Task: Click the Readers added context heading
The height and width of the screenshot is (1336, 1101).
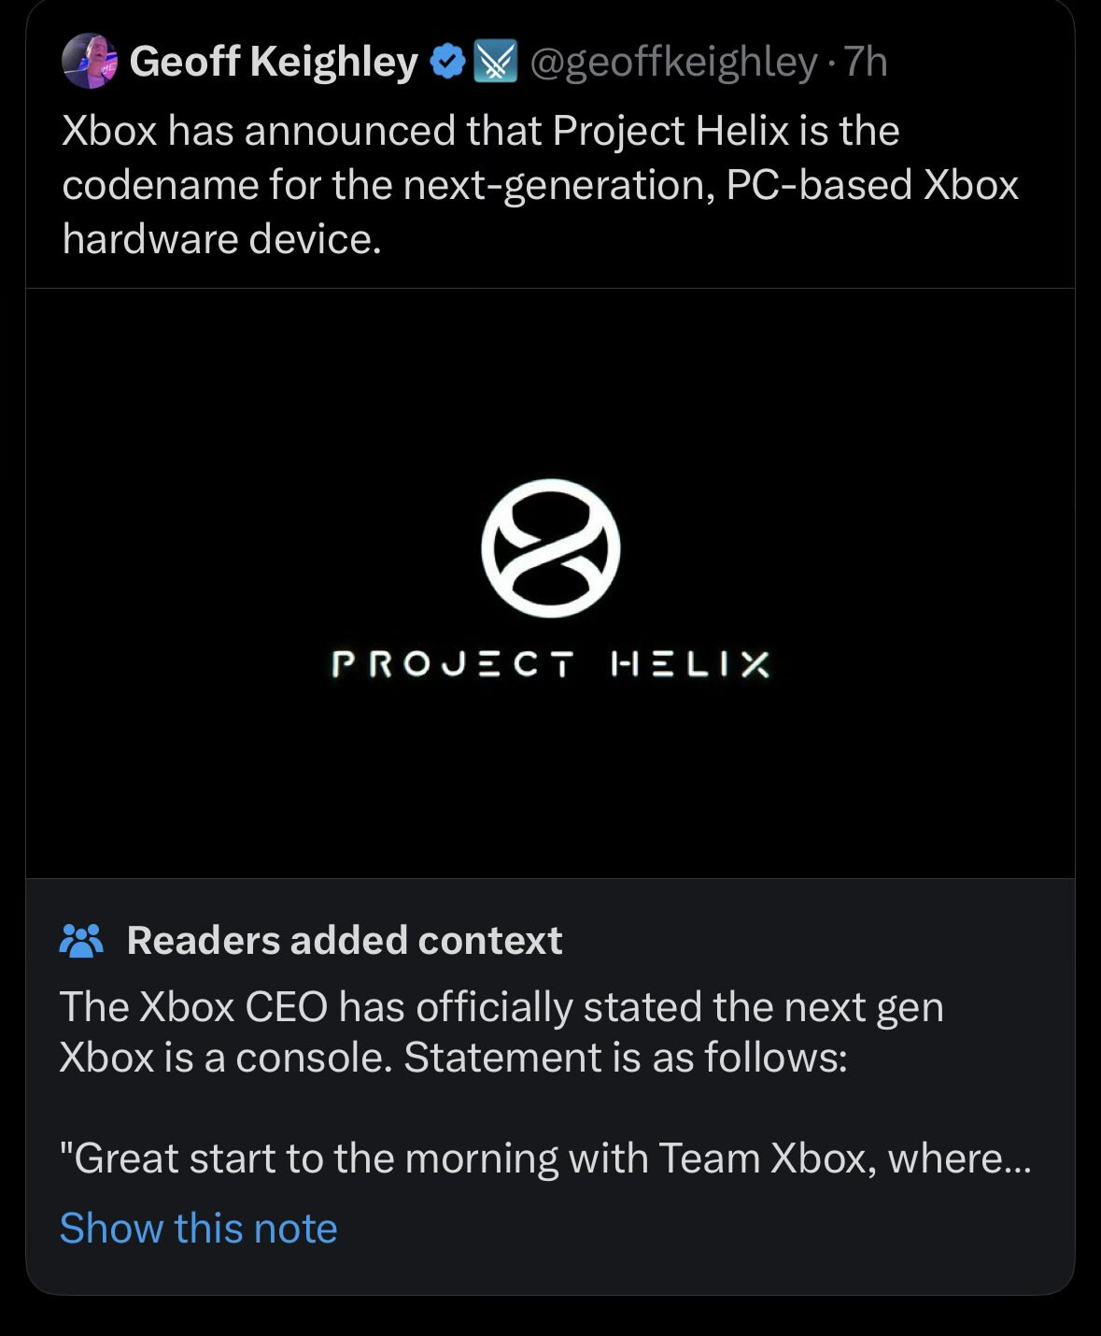Action: click(x=345, y=941)
